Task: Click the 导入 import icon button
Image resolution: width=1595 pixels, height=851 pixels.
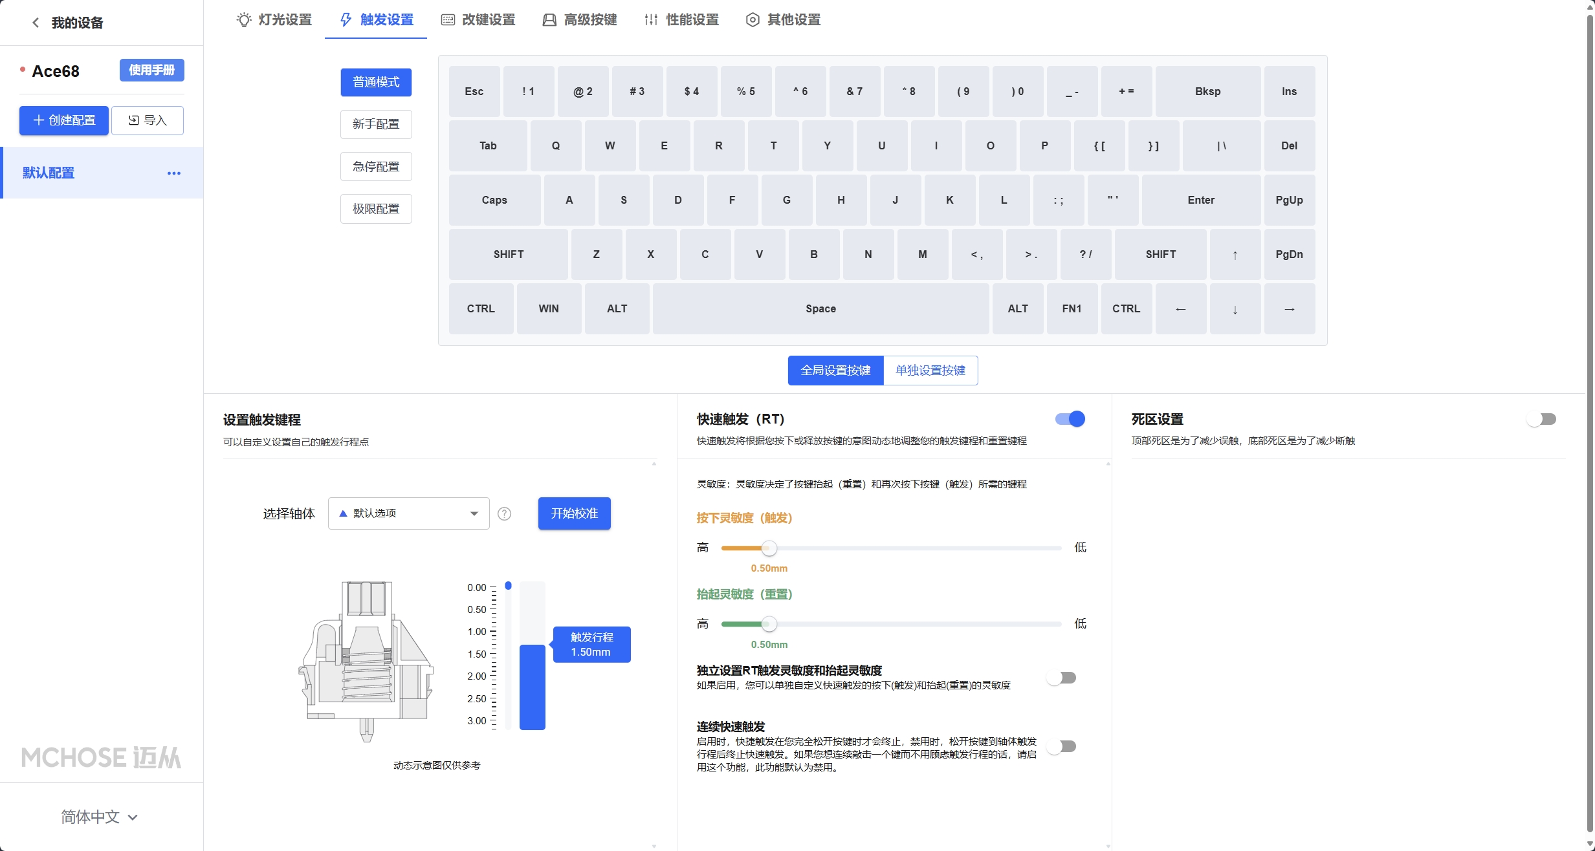Action: (x=148, y=120)
